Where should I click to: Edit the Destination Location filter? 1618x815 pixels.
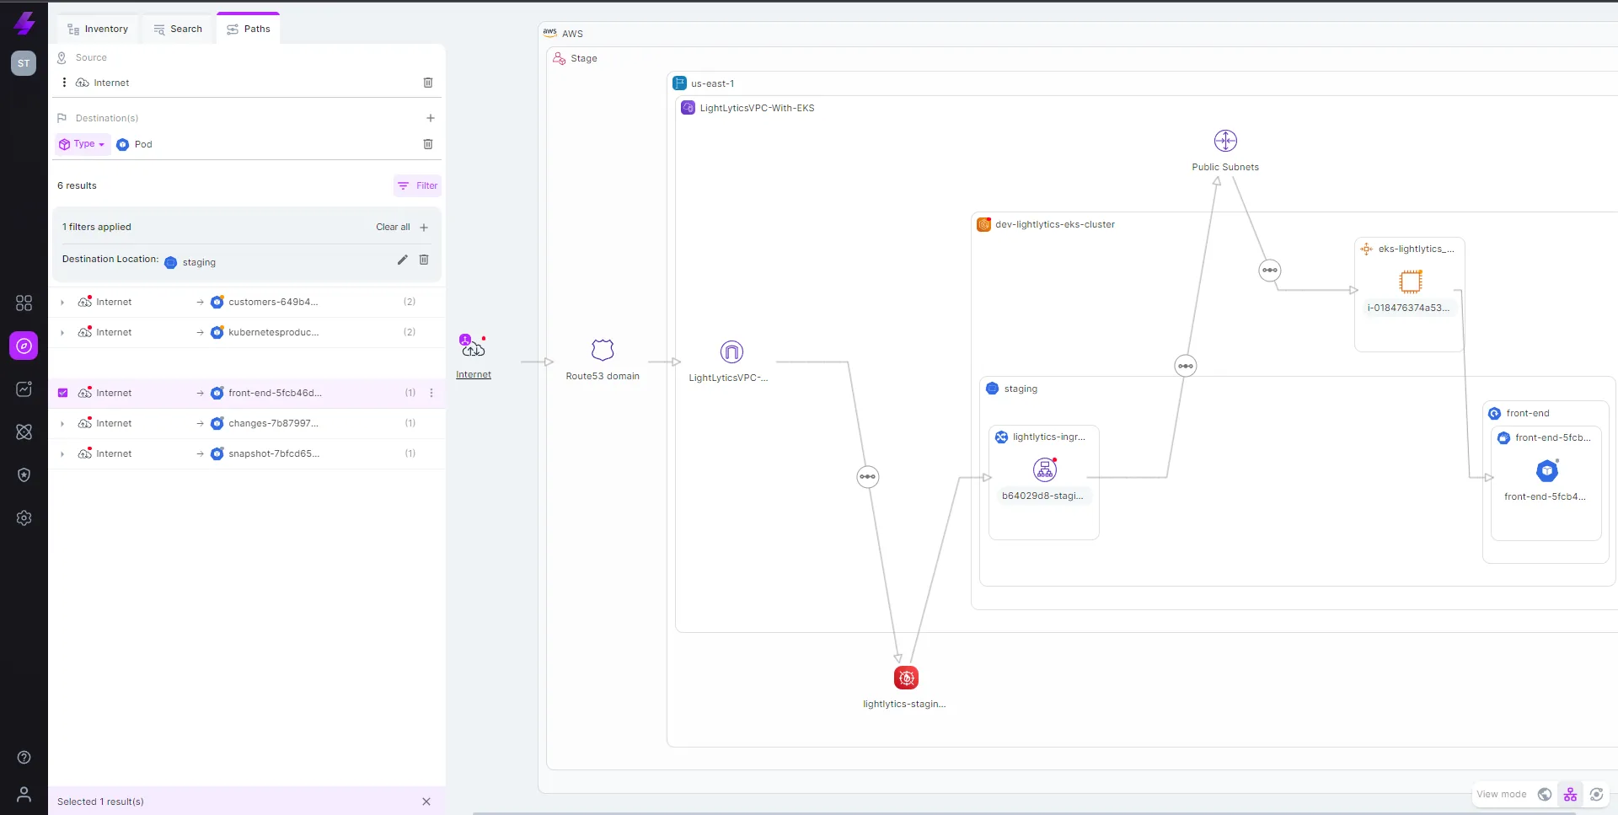[402, 260]
